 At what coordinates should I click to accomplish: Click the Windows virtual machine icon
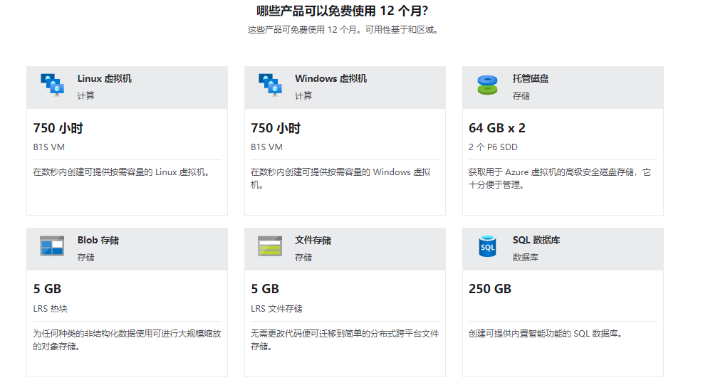point(270,85)
